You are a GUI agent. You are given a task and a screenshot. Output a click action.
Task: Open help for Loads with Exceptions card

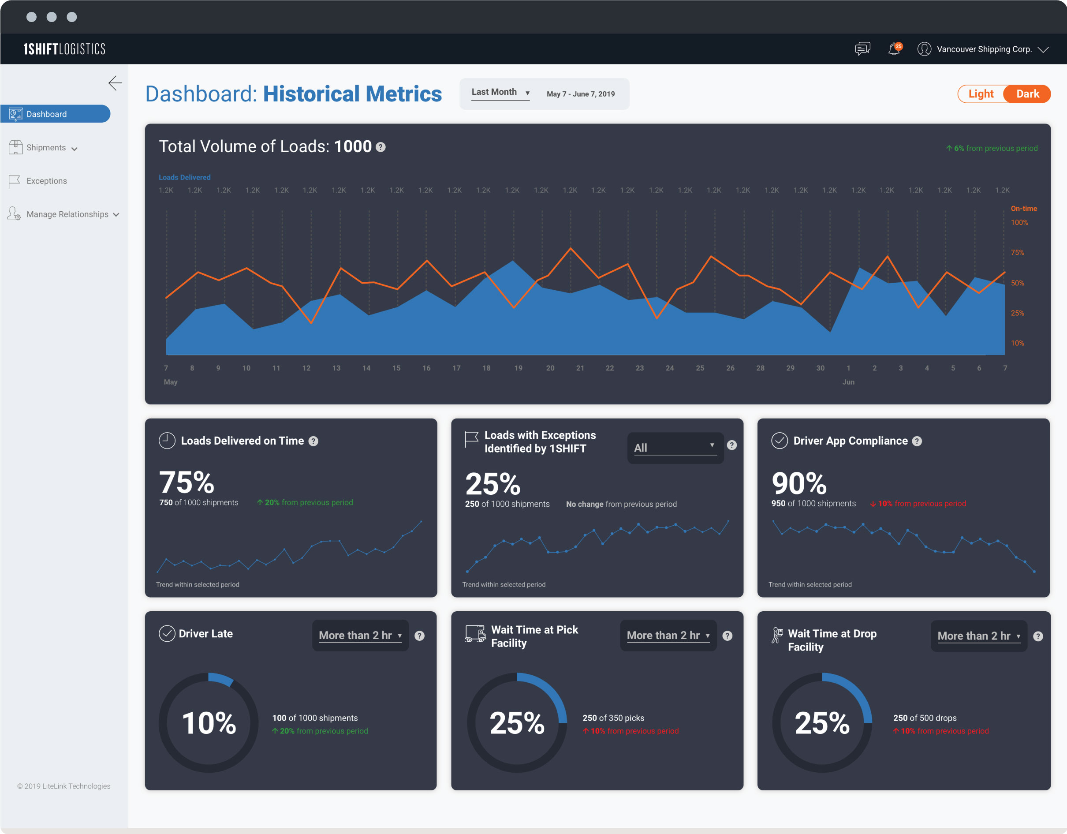coord(732,445)
